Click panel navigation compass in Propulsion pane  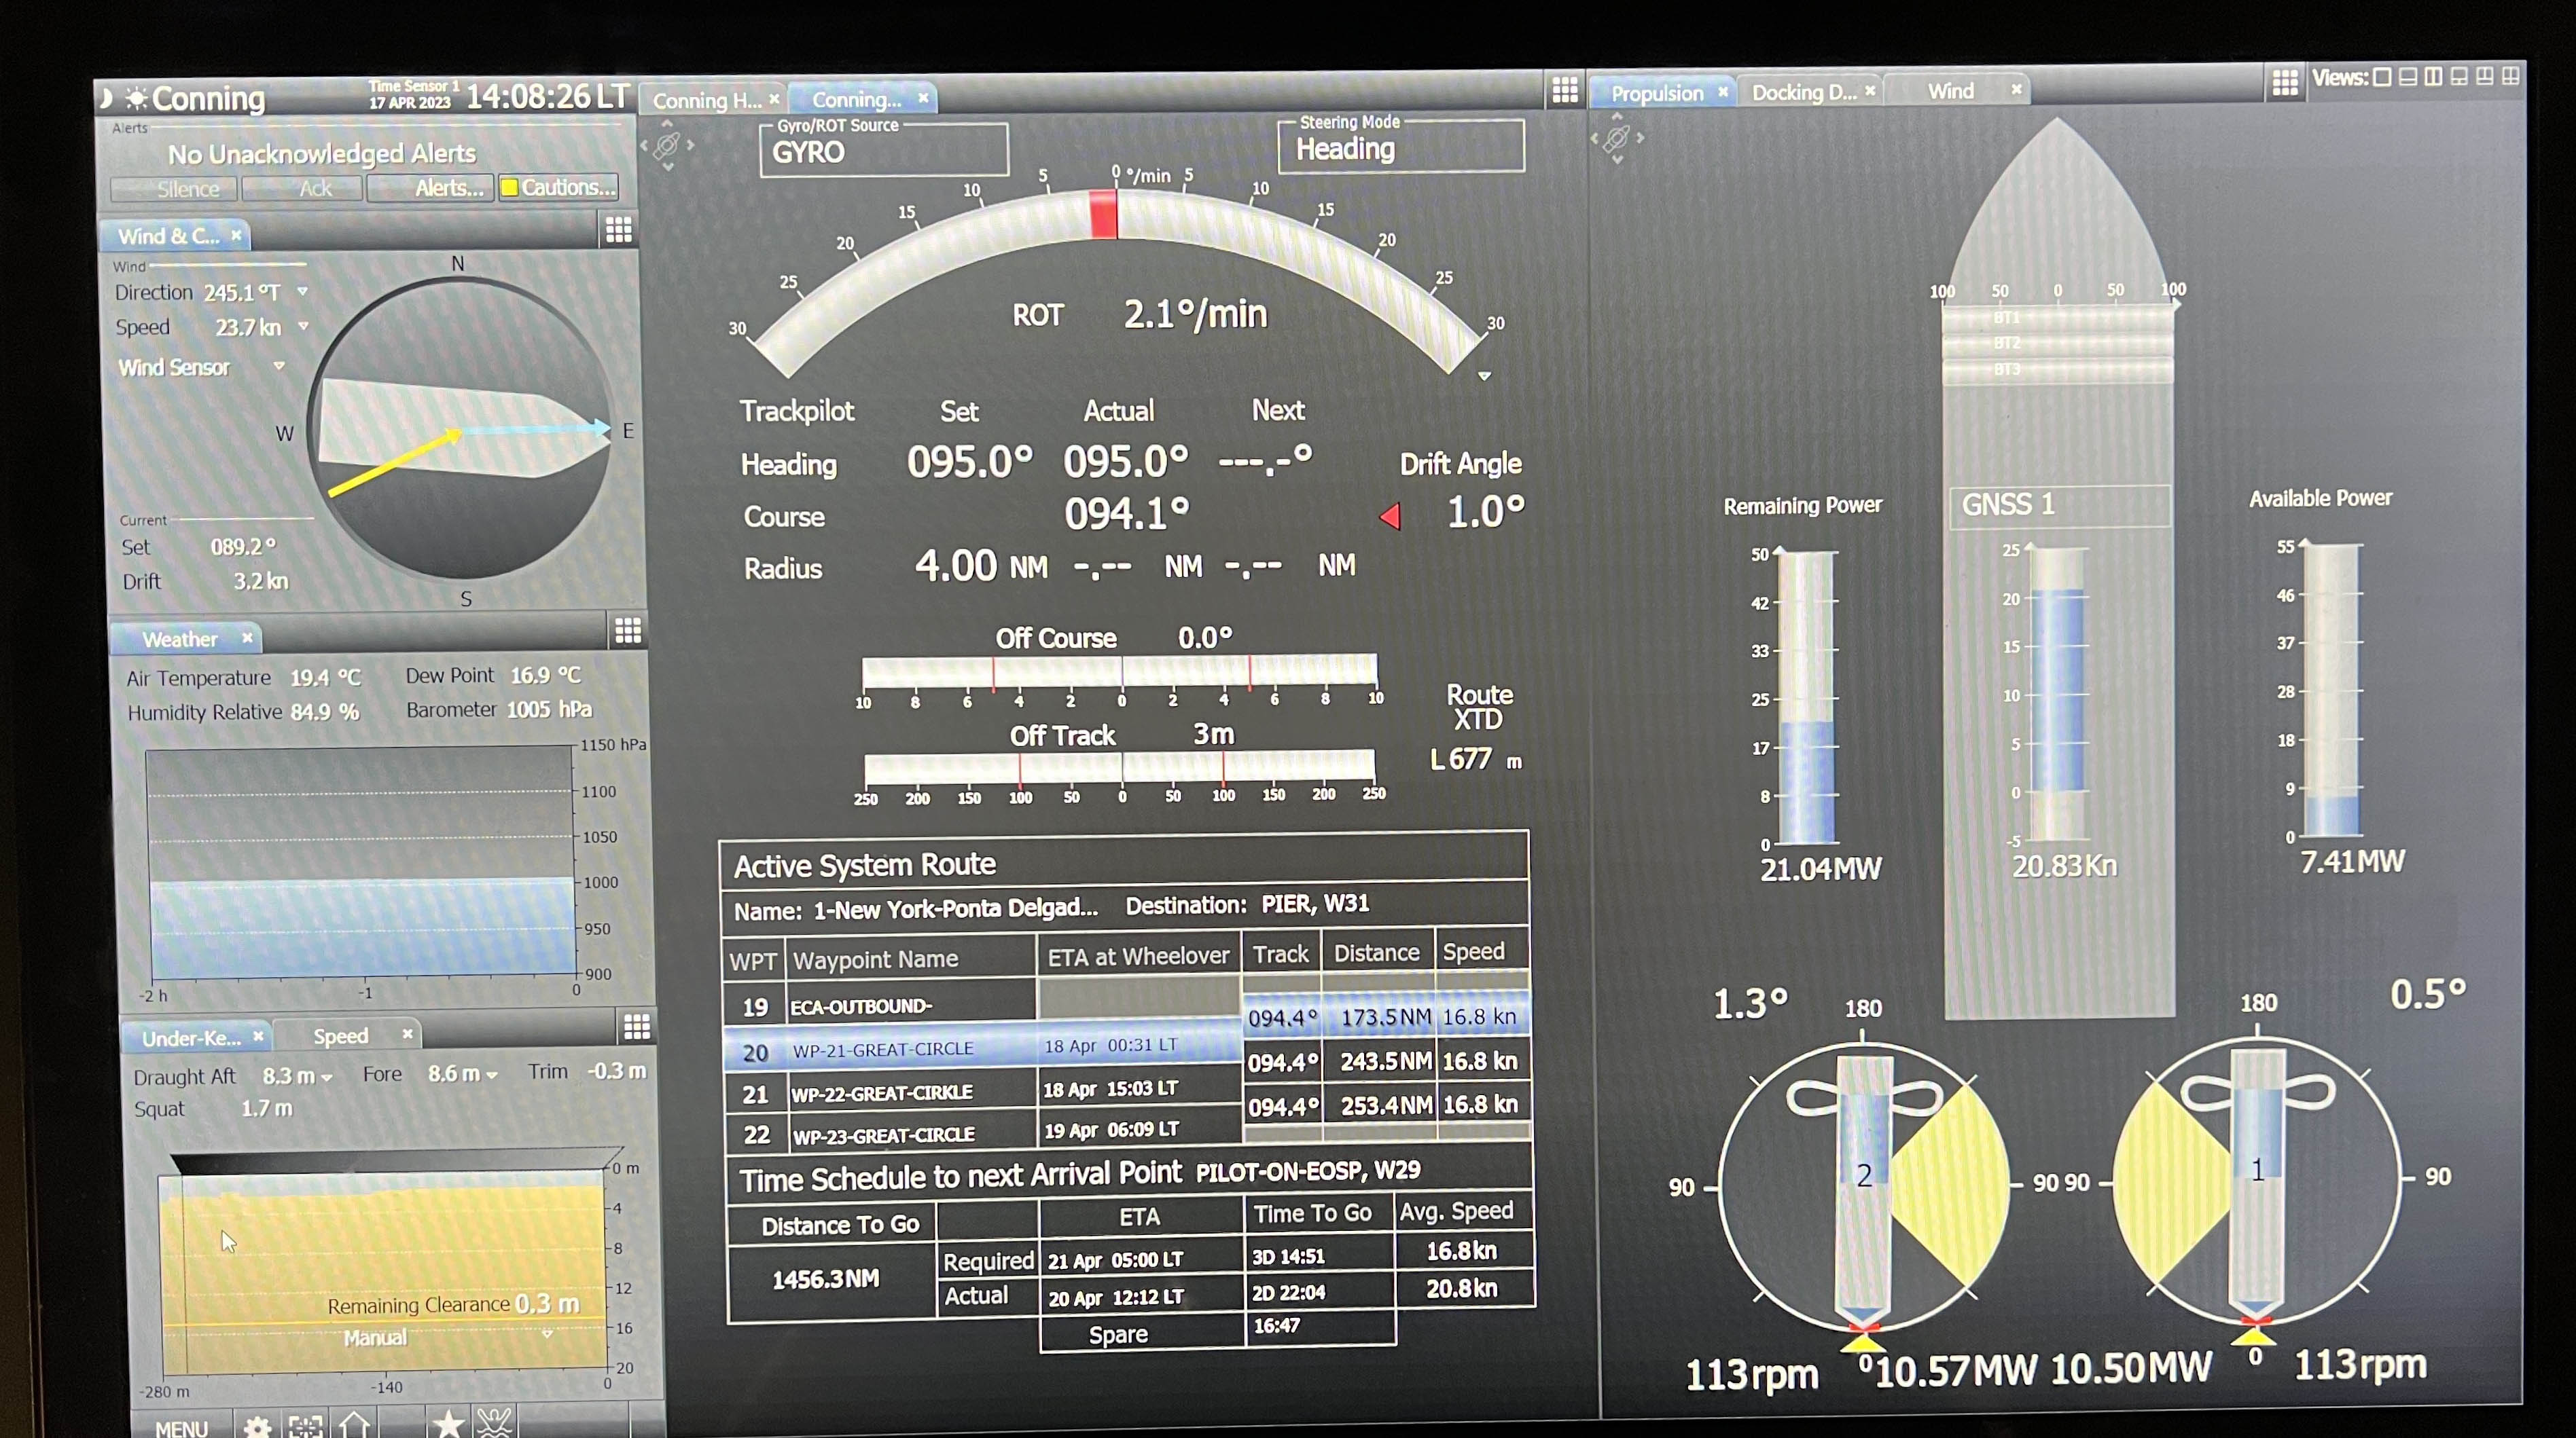(x=1617, y=138)
